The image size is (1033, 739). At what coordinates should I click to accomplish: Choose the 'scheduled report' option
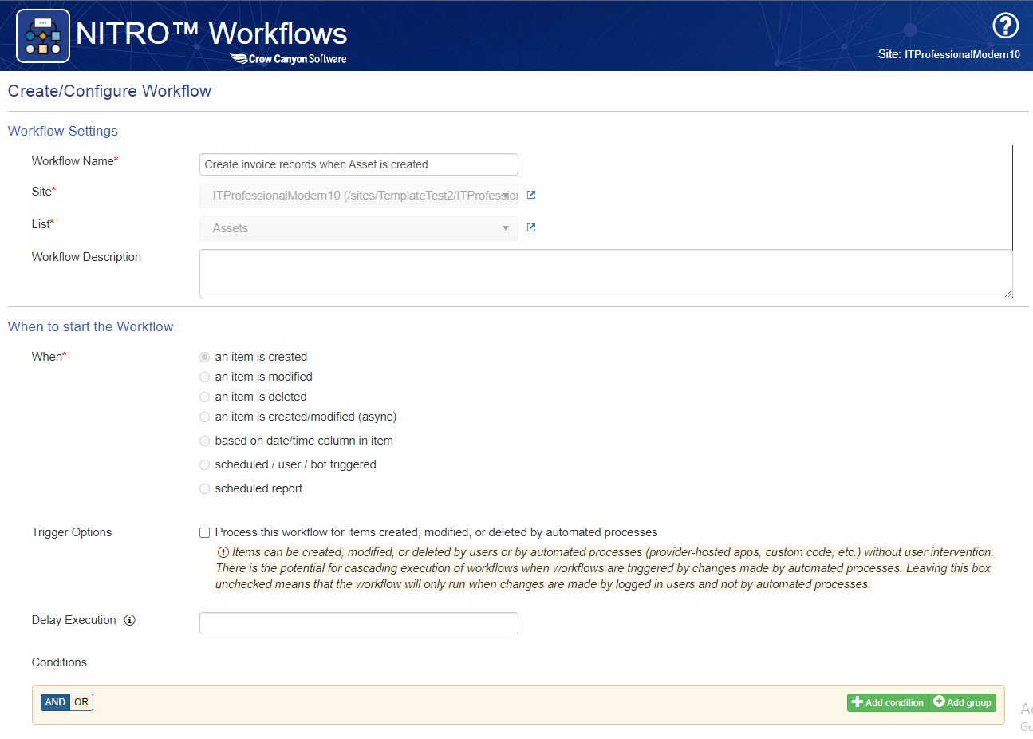204,488
